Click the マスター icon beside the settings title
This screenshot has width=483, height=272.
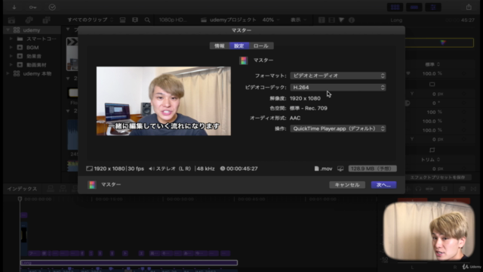point(244,60)
